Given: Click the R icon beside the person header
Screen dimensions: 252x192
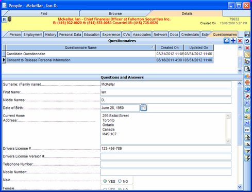Looking at the screenshot, I should coord(4,20).
